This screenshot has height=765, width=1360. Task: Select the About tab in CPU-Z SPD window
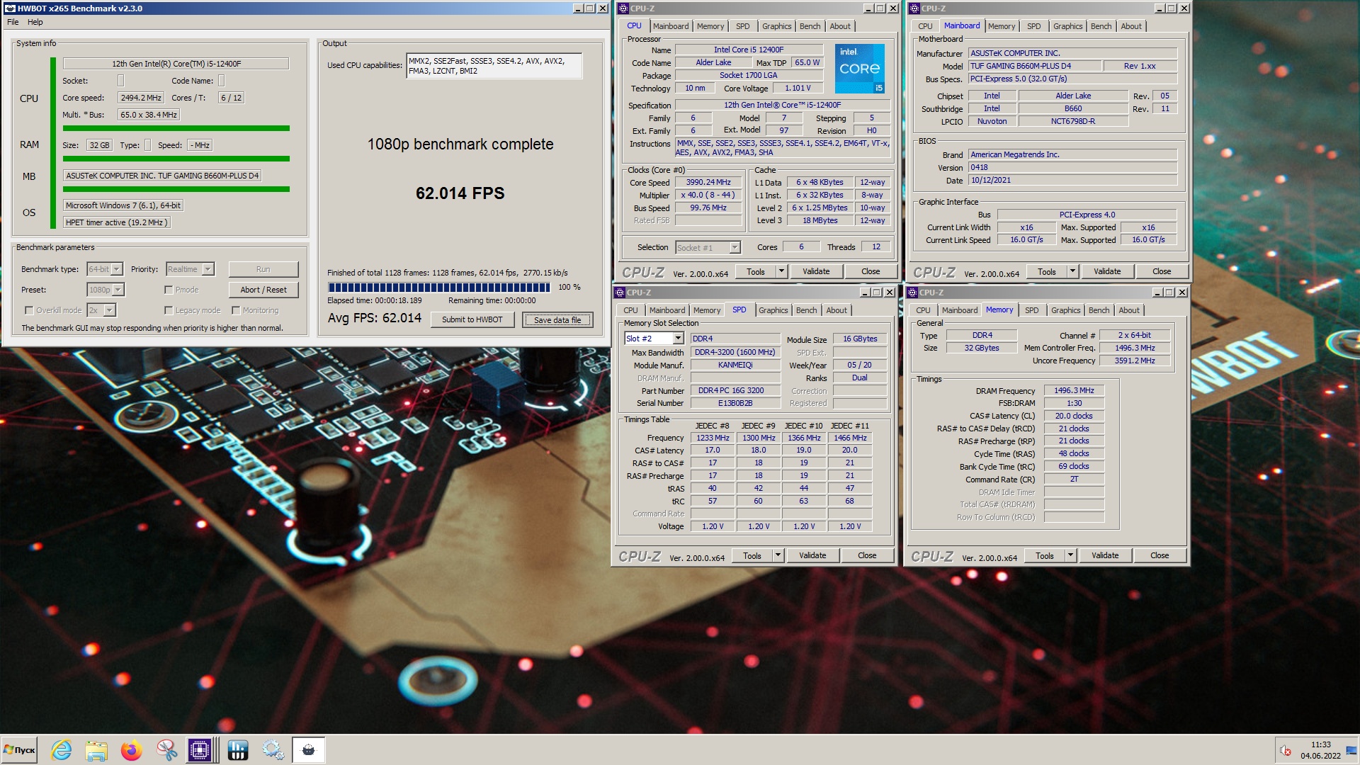tap(836, 310)
